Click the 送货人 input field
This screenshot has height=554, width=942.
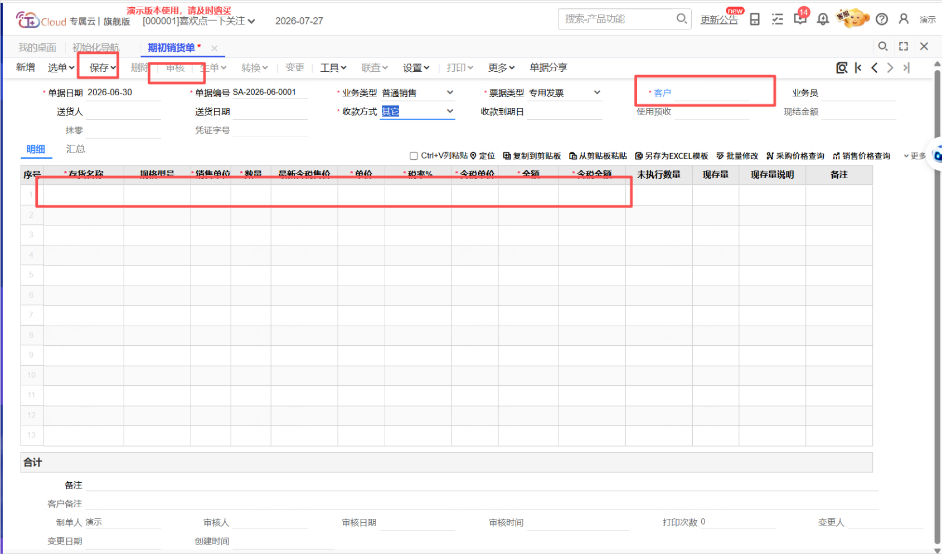[x=123, y=111]
